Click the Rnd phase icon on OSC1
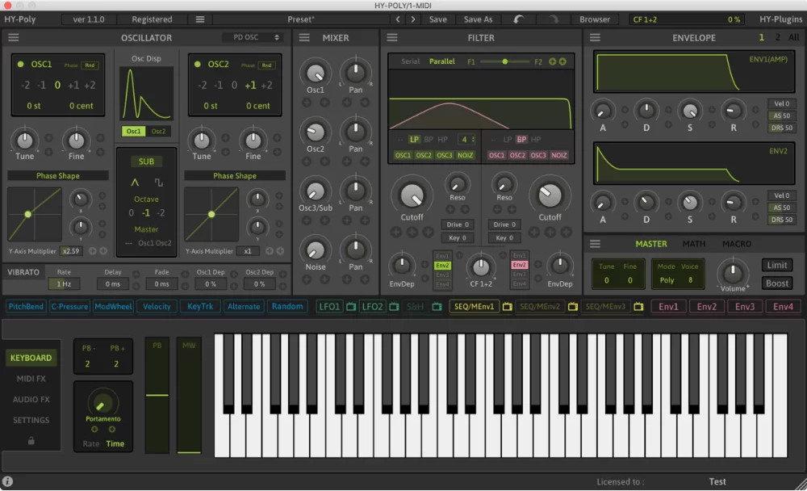This screenshot has width=807, height=491. pos(90,67)
